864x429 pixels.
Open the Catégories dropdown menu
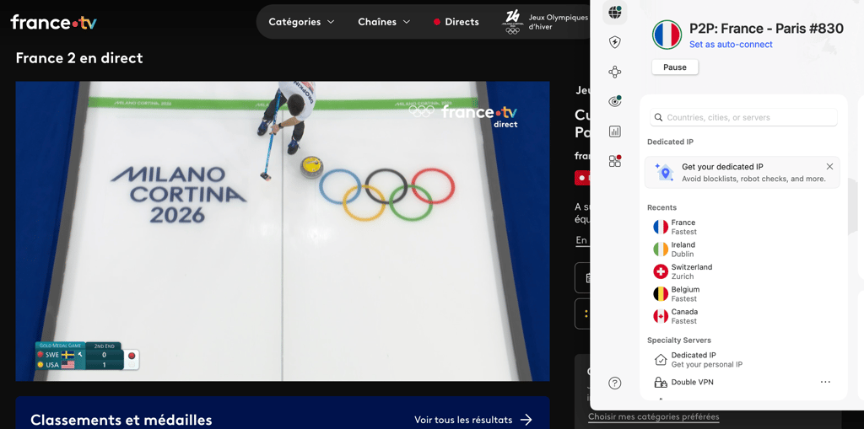[301, 22]
